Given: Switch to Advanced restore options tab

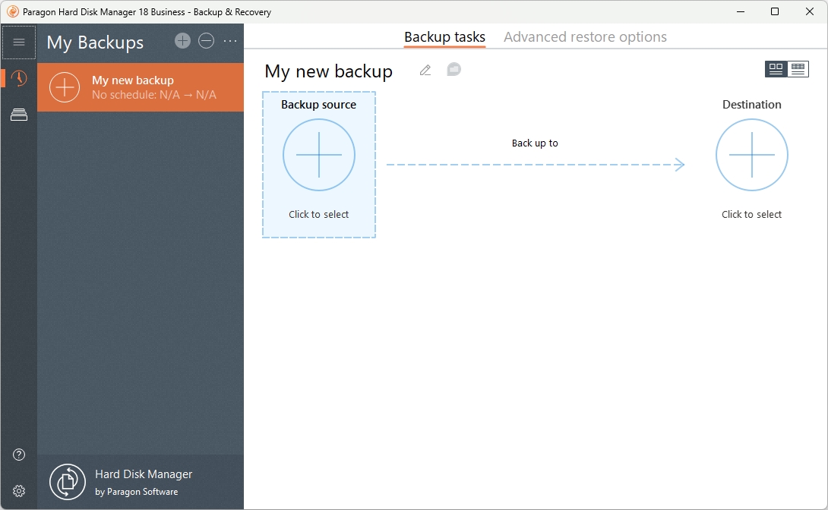Looking at the screenshot, I should (585, 37).
